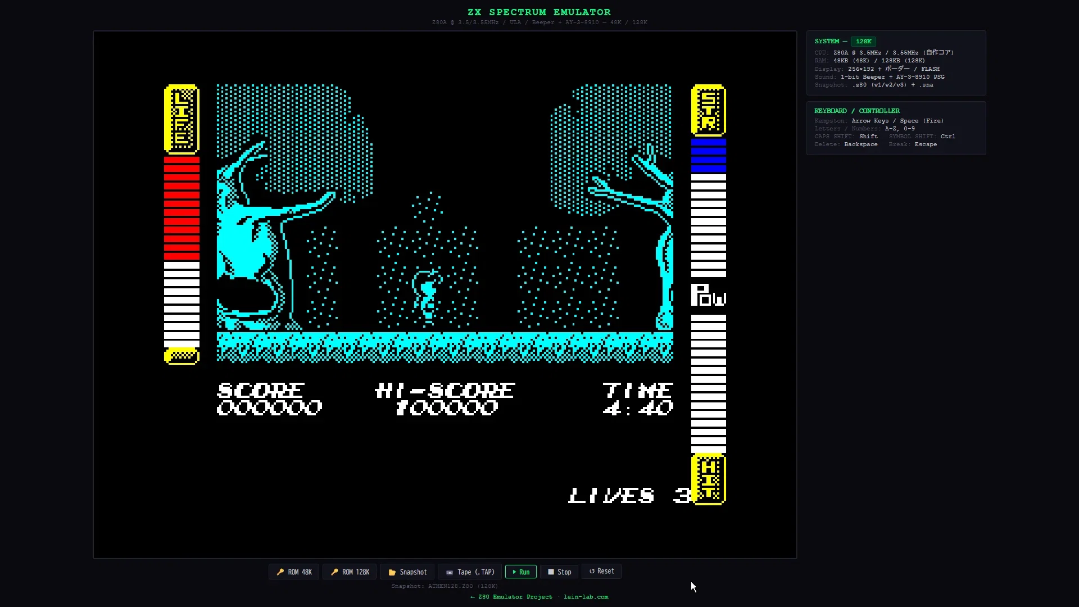Image resolution: width=1079 pixels, height=607 pixels.
Task: Click the KEYBOARD / CONTROLLER heading
Action: 857,111
